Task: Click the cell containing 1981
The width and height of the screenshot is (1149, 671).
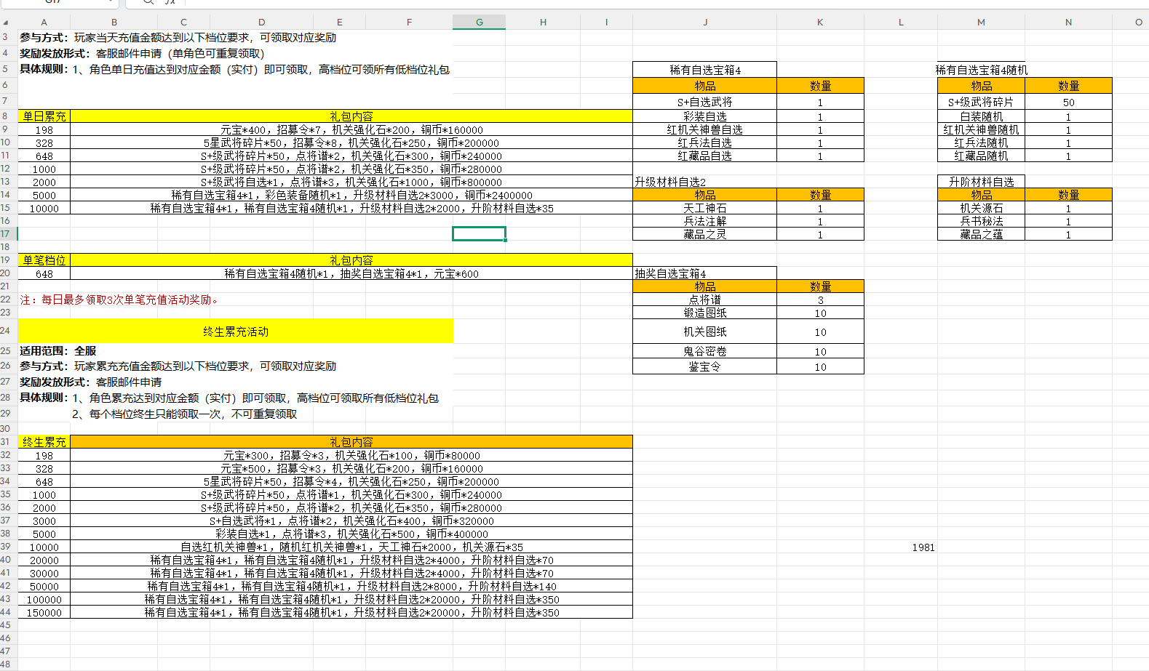Action: pyautogui.click(x=923, y=547)
